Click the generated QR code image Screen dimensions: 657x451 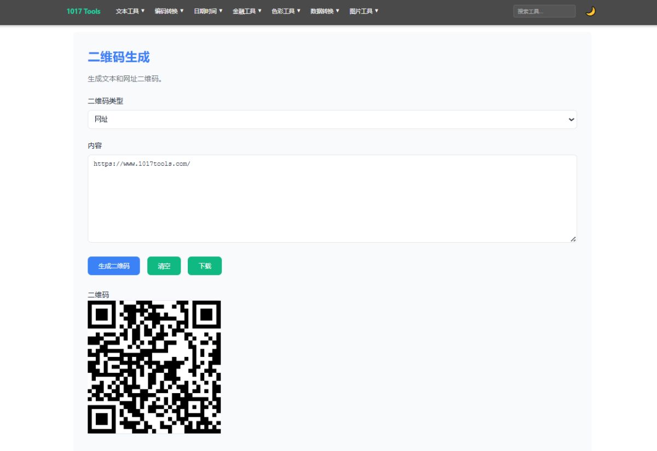[154, 367]
